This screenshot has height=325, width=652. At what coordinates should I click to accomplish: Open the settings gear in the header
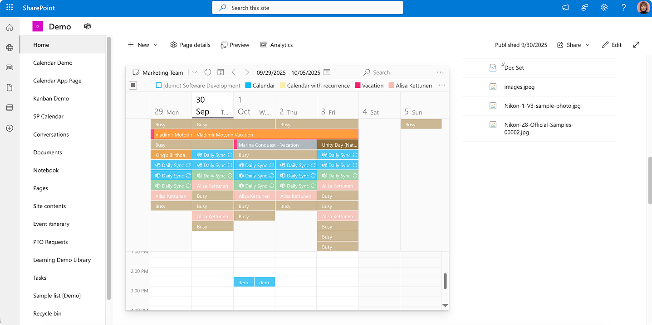tap(604, 8)
